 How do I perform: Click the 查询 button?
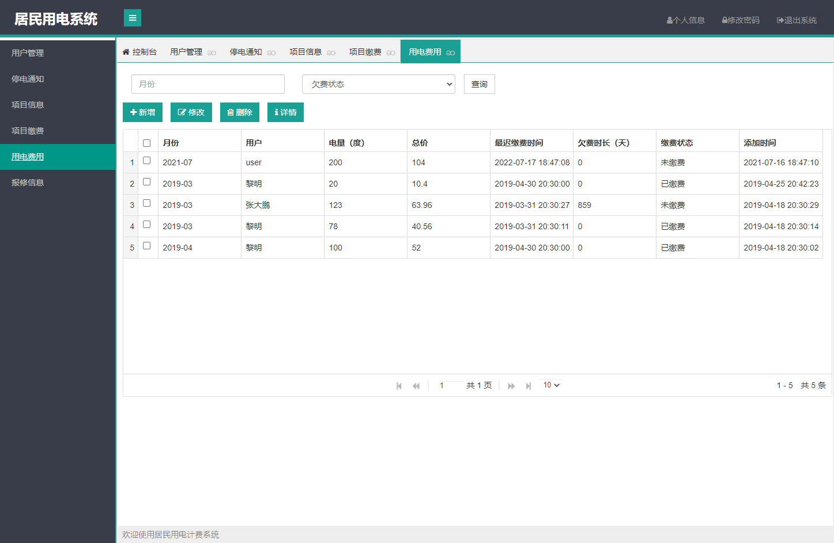479,83
